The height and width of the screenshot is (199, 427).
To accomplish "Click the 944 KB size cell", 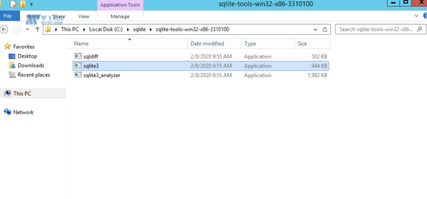I will 319,66.
